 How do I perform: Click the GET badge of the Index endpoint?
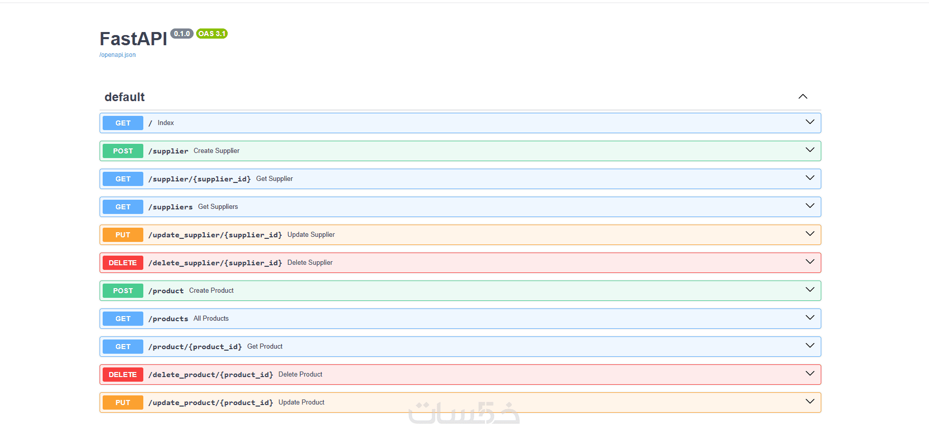pos(123,123)
